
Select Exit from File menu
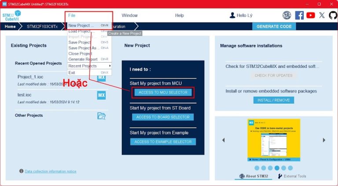(89, 72)
